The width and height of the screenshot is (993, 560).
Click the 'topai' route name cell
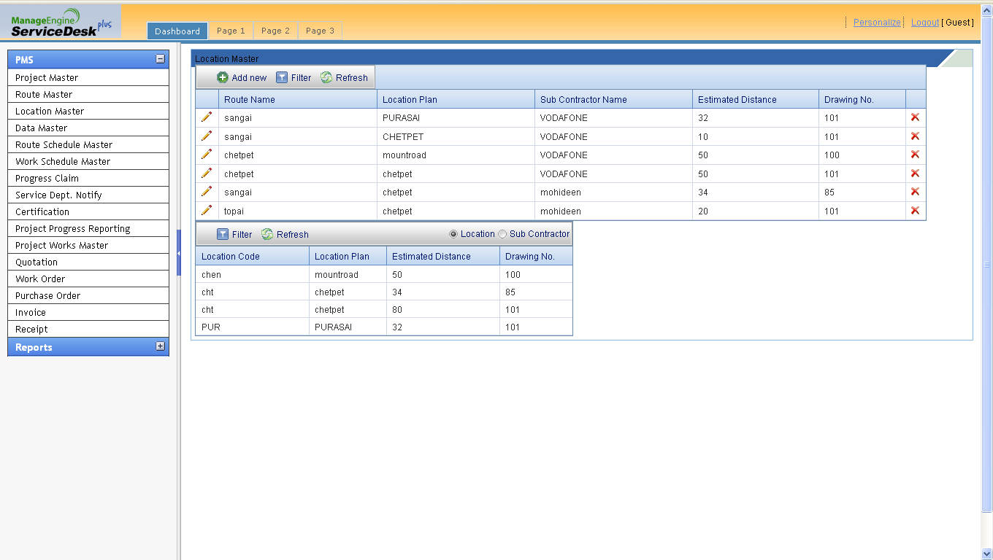tap(298, 211)
